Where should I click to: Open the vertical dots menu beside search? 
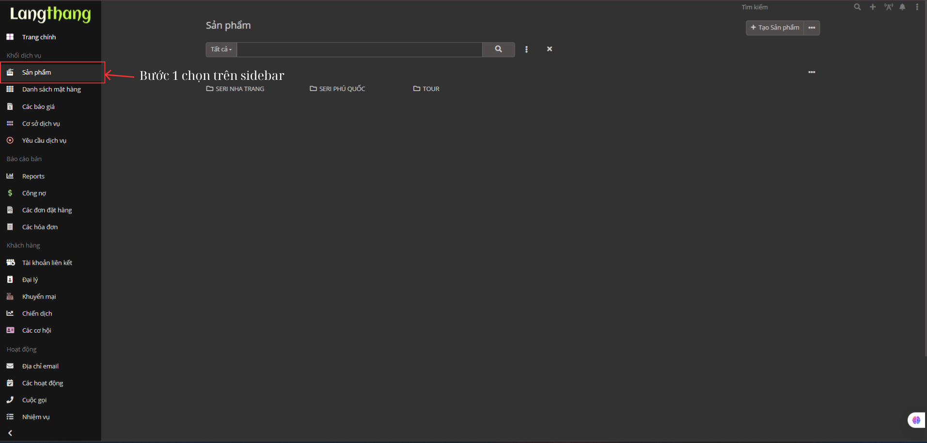point(526,49)
